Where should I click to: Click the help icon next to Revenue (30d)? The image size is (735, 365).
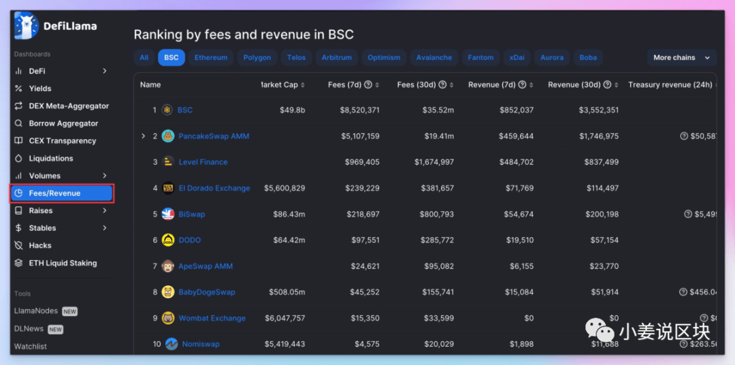pyautogui.click(x=608, y=85)
